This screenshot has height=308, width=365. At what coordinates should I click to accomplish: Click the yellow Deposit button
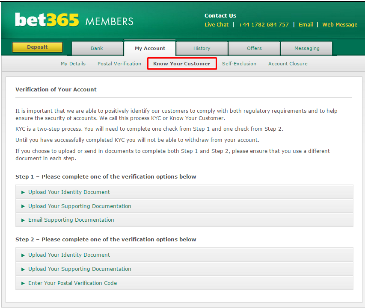point(37,47)
